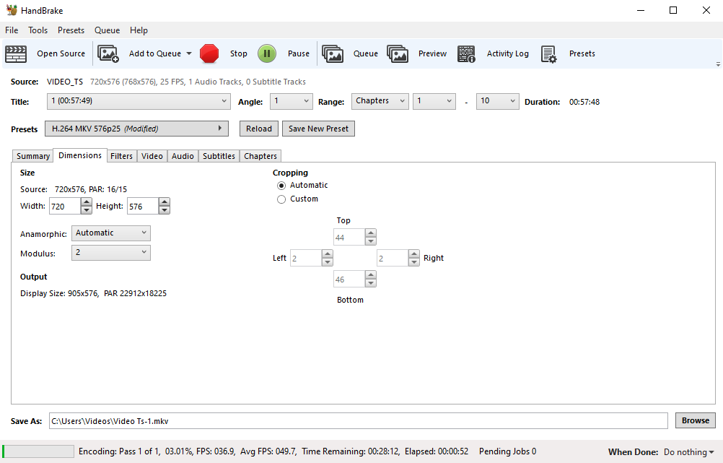The image size is (723, 463).
Task: Click the Top crop value field
Action: tap(349, 238)
